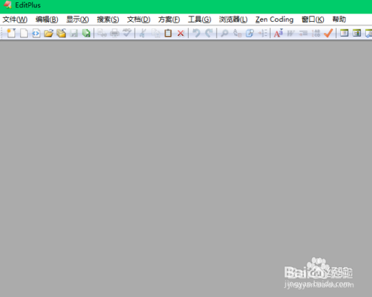
Task: Toggle Word Wrap W icon
Action: (x=291, y=33)
